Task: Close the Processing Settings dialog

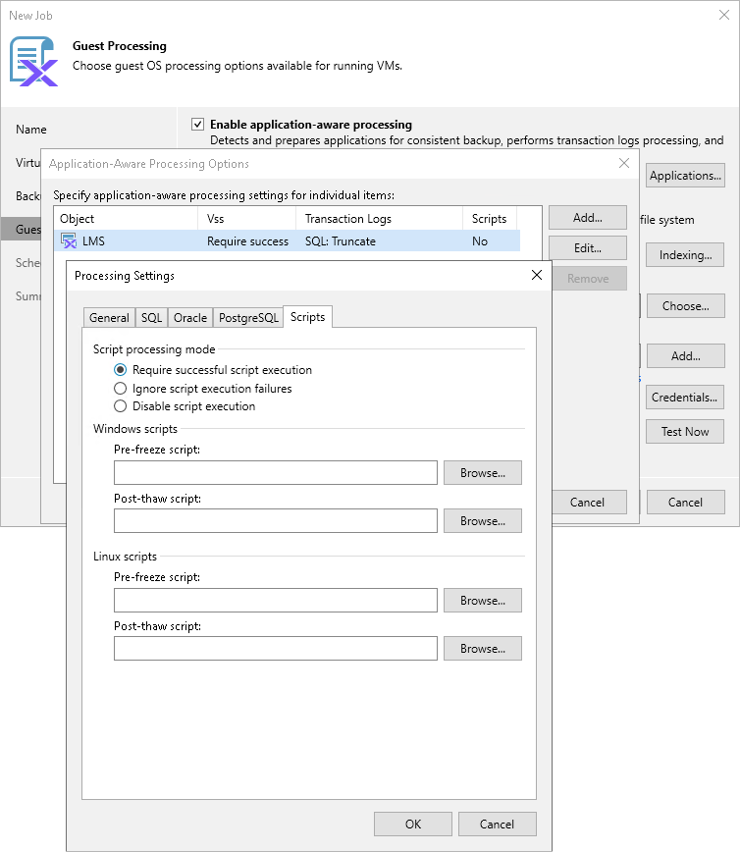Action: click(x=536, y=276)
